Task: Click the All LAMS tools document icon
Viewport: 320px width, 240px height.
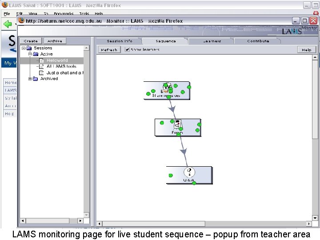Action: (41, 66)
